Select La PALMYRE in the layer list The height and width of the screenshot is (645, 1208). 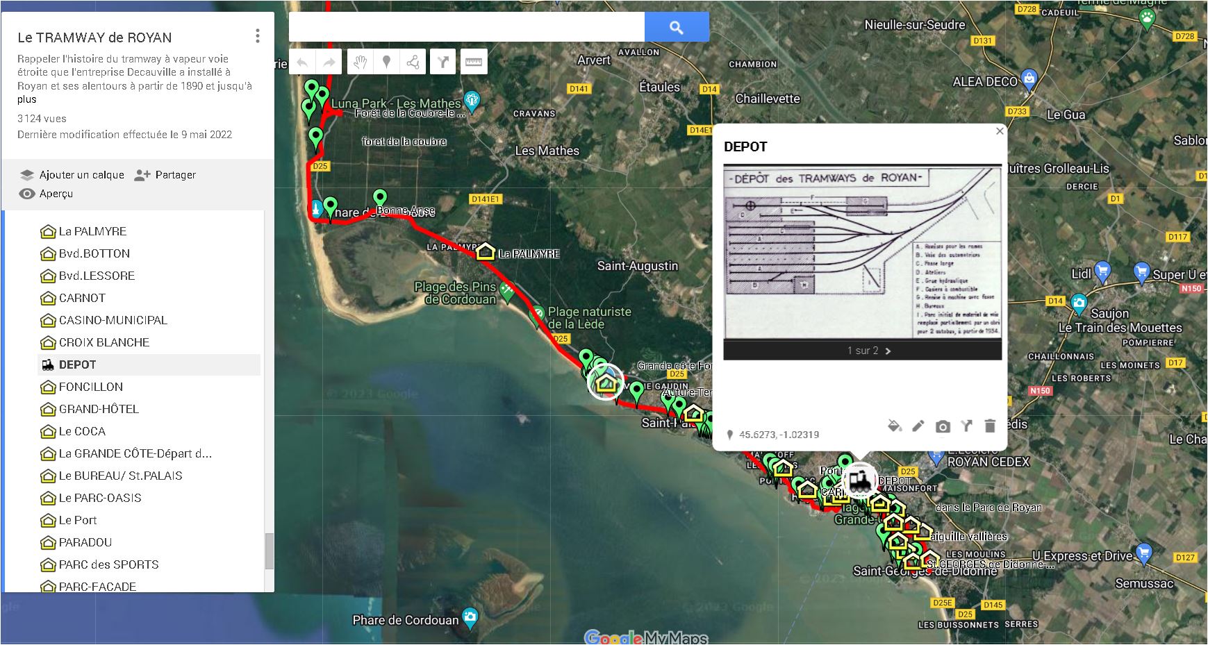[149, 231]
